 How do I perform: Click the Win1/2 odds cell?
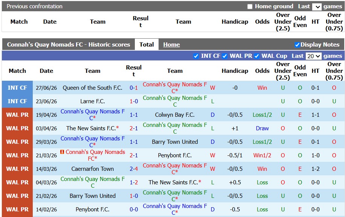pos(262,155)
